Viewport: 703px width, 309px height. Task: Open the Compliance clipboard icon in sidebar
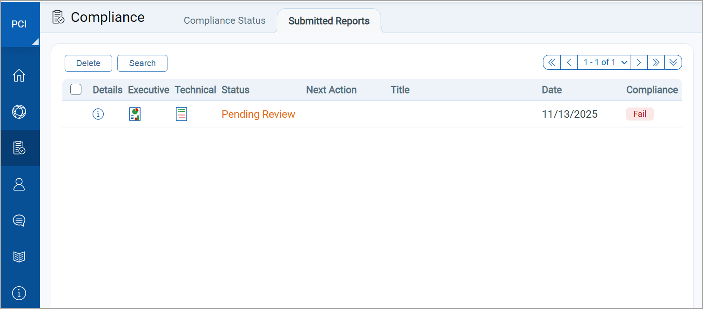19,148
